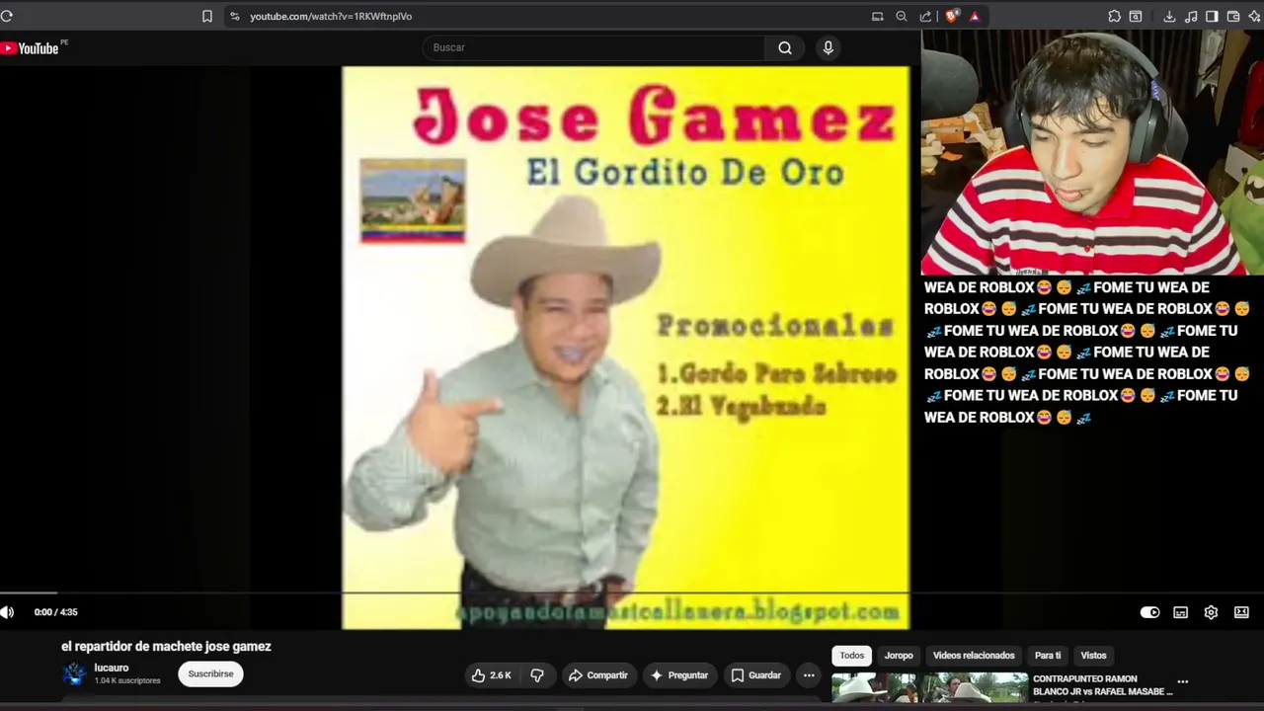Screen dimensions: 1264x711
Task: Open Brave Shields lion icon
Action: click(x=952, y=16)
